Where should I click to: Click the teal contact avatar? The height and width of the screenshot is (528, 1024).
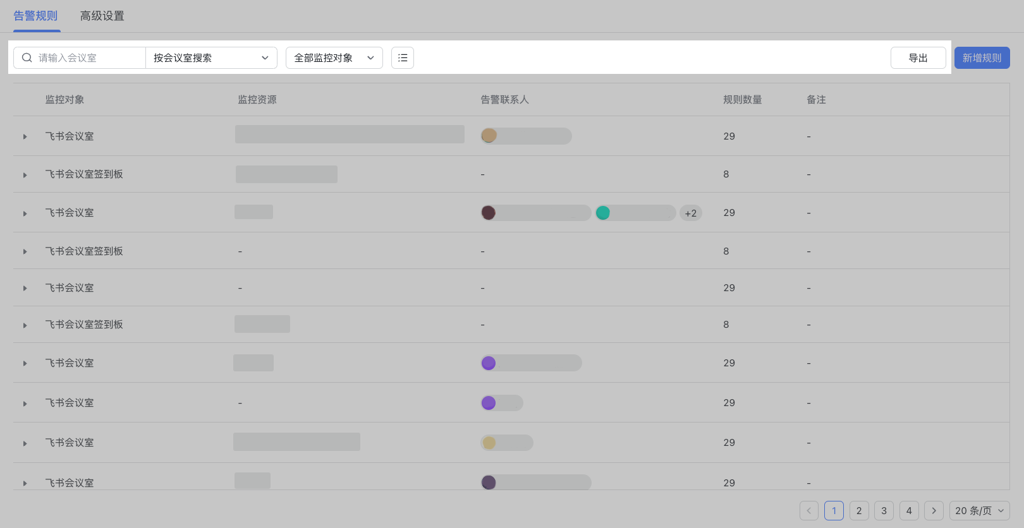[x=603, y=213]
